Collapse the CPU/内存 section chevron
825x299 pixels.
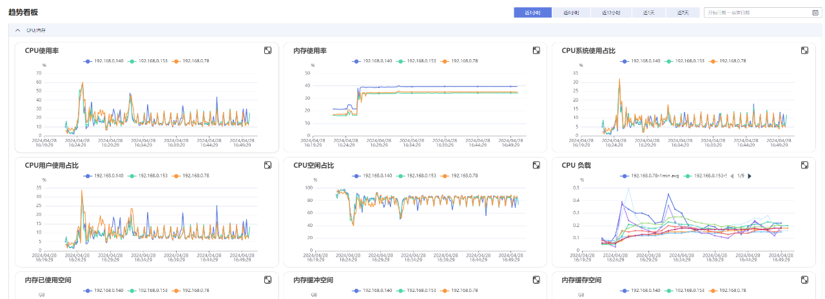(x=18, y=30)
